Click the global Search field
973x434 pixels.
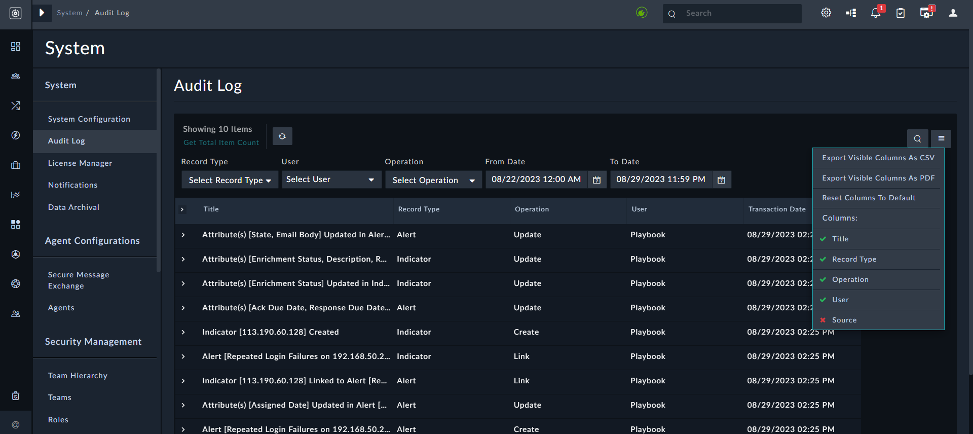(732, 14)
